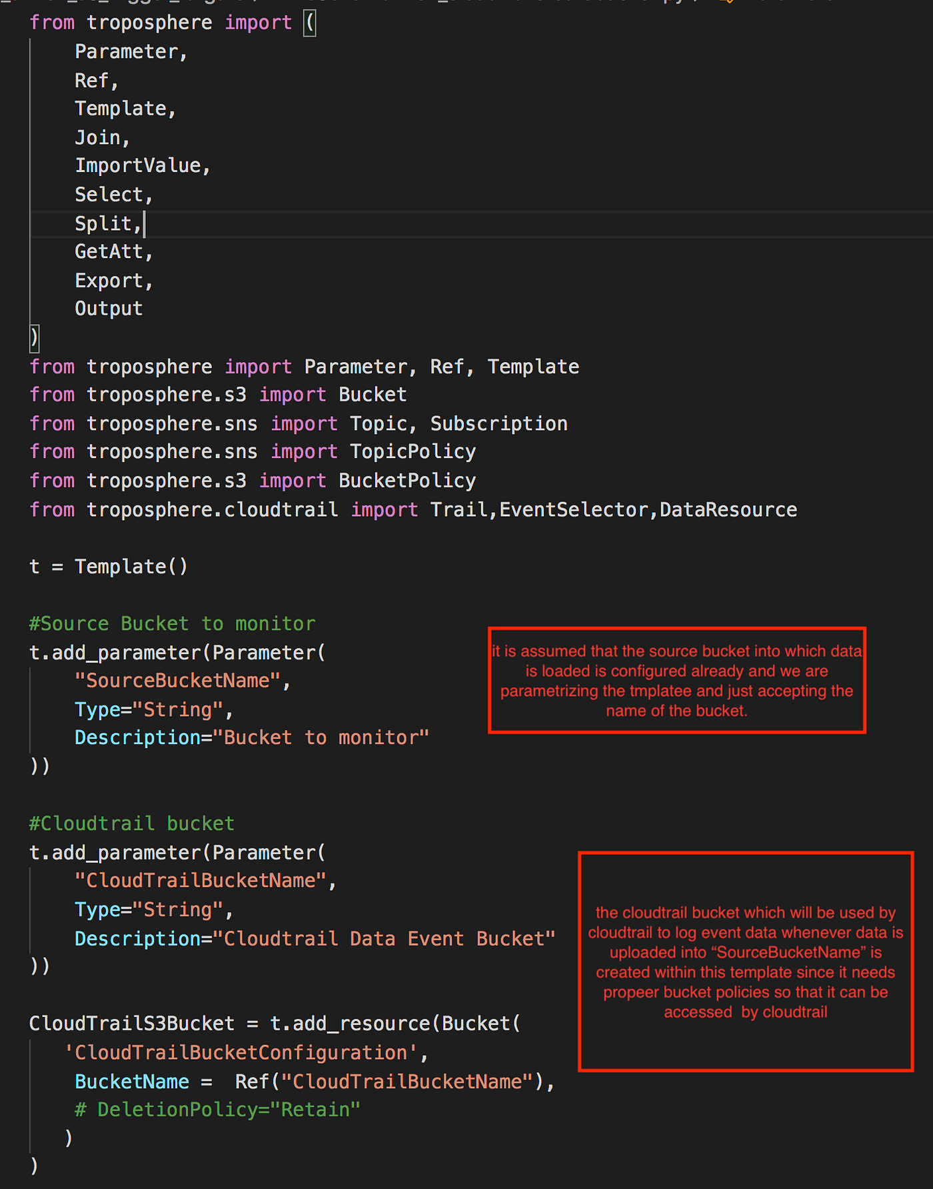Click 'BucketPolicy' in the import line
933x1189 pixels.
407,481
